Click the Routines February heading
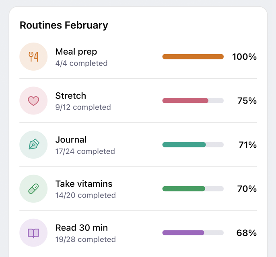Screen dimensions: 276x257 [64, 25]
